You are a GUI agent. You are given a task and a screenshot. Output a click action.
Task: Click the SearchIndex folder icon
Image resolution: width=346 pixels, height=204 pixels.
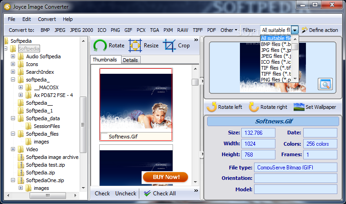21,72
